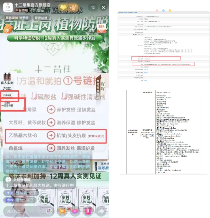Tap the pink heart like icon
The image size is (210, 218).
pos(75,211)
